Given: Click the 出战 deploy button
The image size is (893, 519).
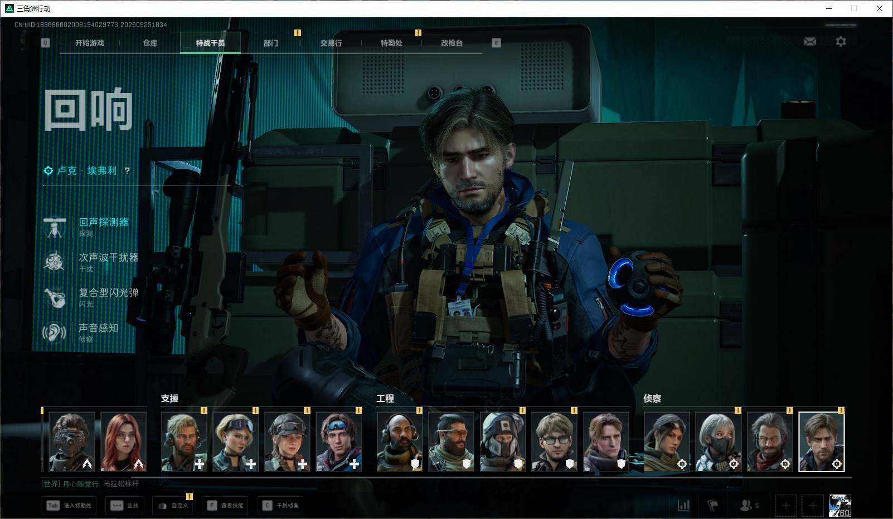Looking at the screenshot, I should 124,506.
